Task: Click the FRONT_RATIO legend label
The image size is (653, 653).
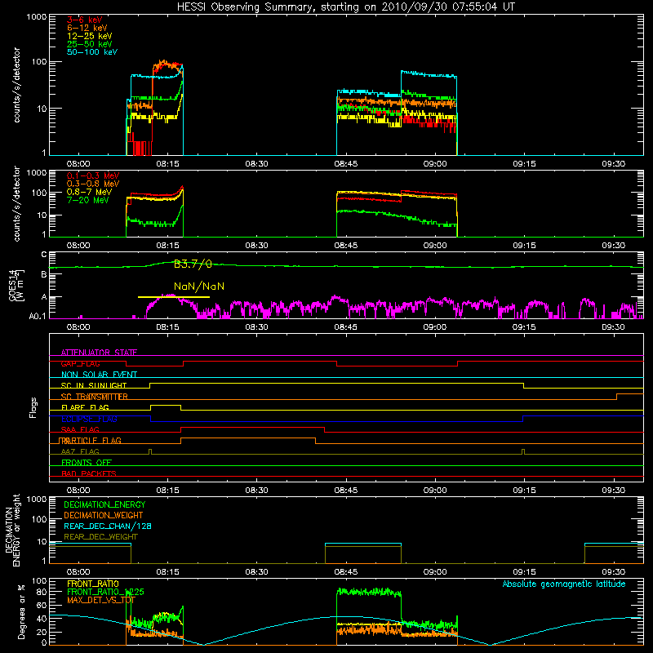Action: pos(93,584)
